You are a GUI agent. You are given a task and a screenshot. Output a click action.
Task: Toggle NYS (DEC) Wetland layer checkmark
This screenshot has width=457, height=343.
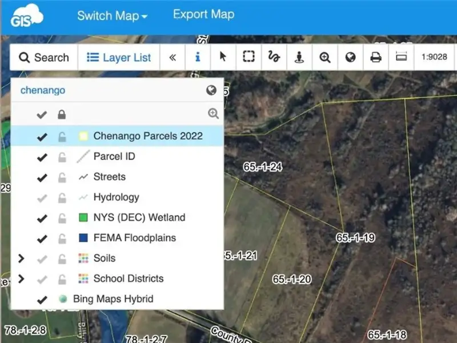(x=42, y=218)
